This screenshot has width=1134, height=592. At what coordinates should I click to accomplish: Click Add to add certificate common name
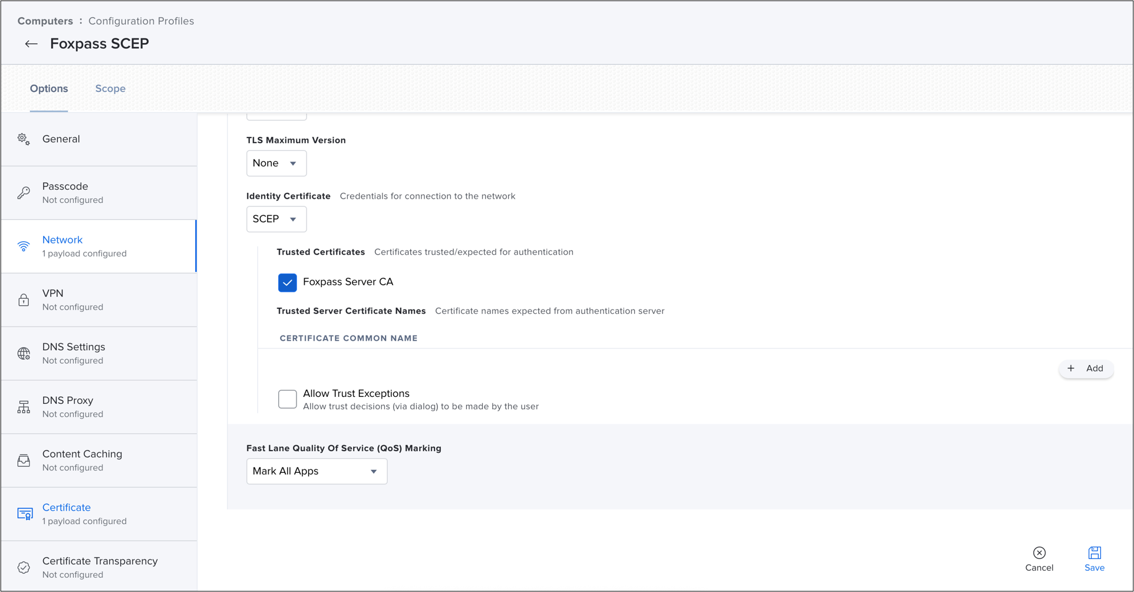[x=1086, y=369]
